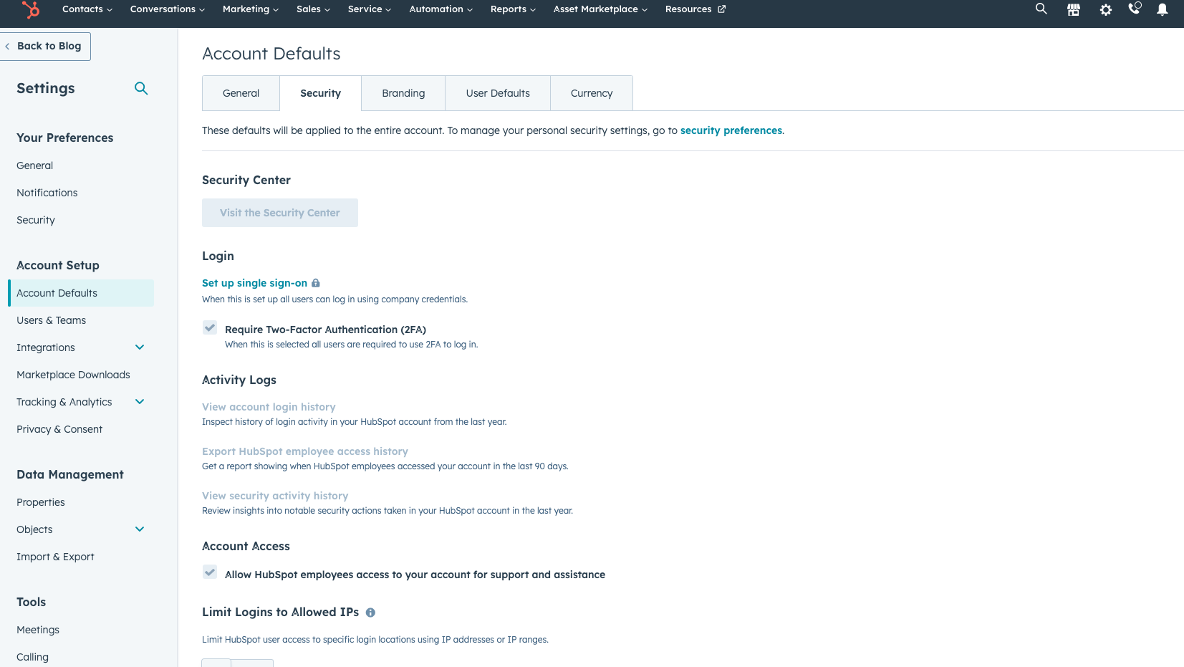This screenshot has height=667, width=1184.
Task: Open Marketplace Downloads settings
Action: (73, 375)
